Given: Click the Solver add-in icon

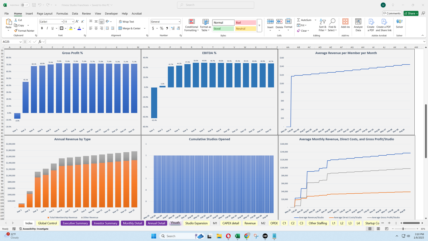Looking at the screenshot, I should [x=399, y=22].
